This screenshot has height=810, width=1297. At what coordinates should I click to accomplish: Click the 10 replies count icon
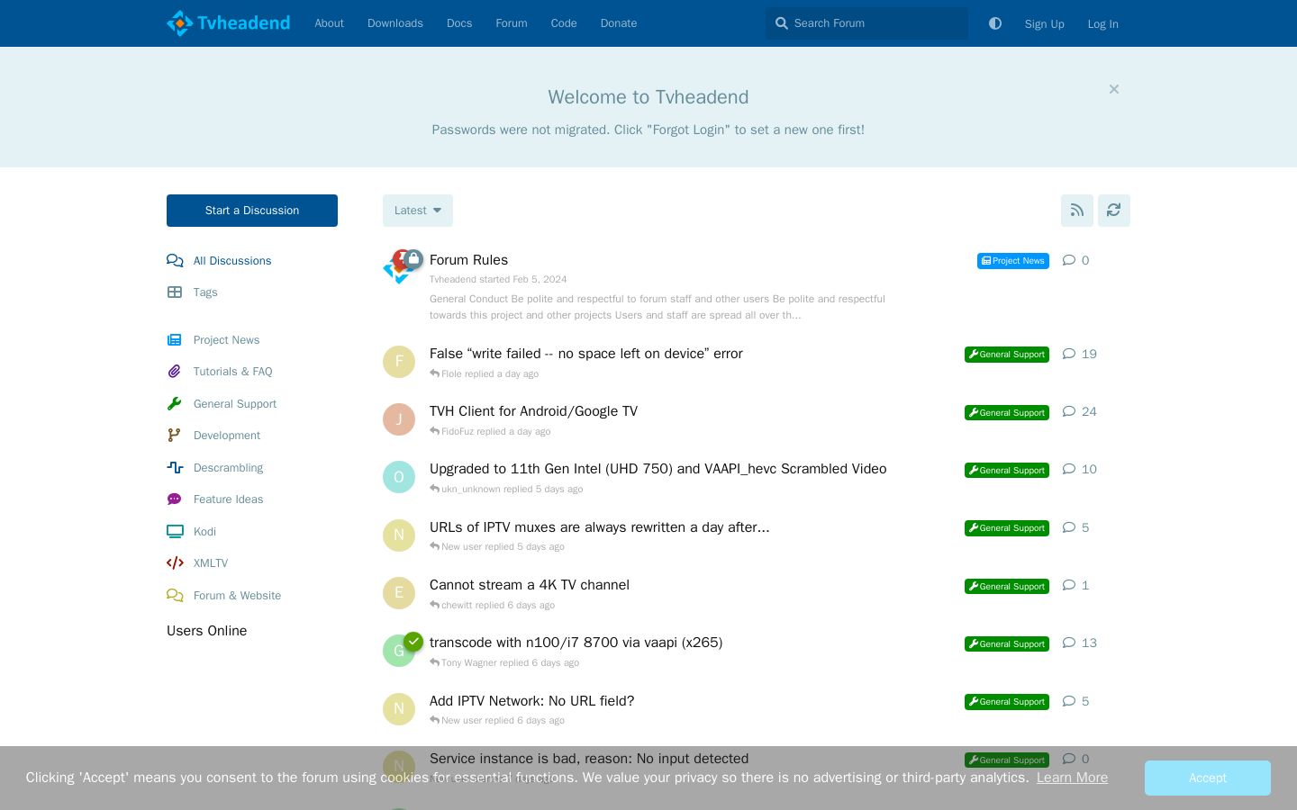point(1069,469)
